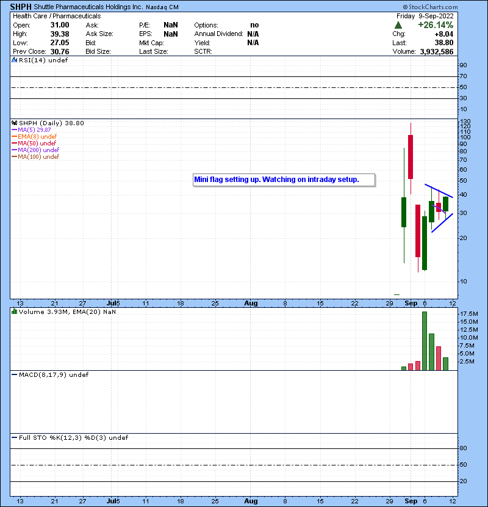488x507 pixels.
Task: Click the 17.5M volume axis label
Action: pyautogui.click(x=469, y=313)
